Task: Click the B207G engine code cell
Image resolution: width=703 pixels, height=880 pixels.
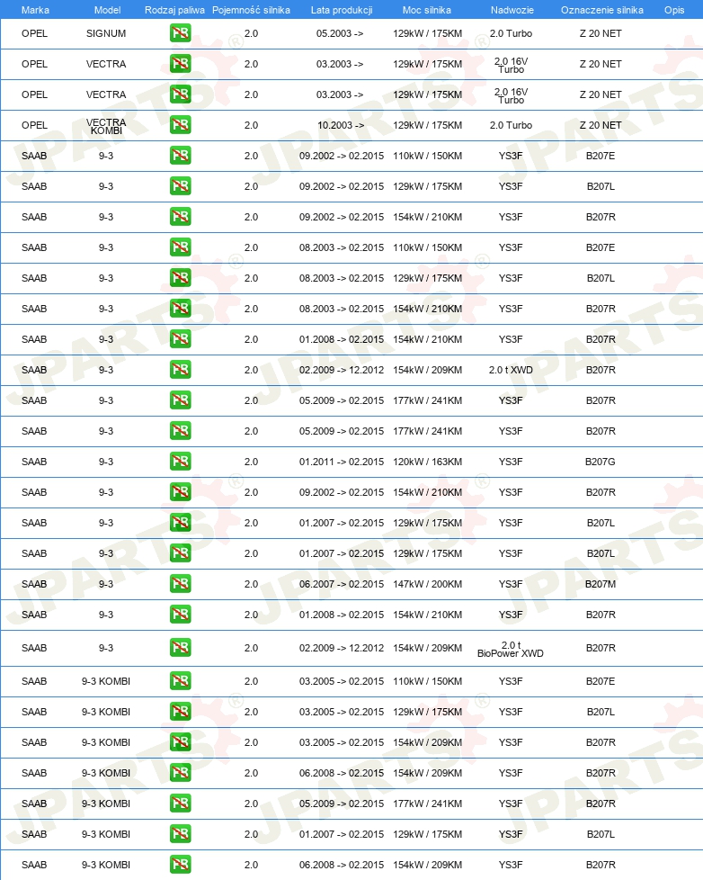Action: point(601,462)
